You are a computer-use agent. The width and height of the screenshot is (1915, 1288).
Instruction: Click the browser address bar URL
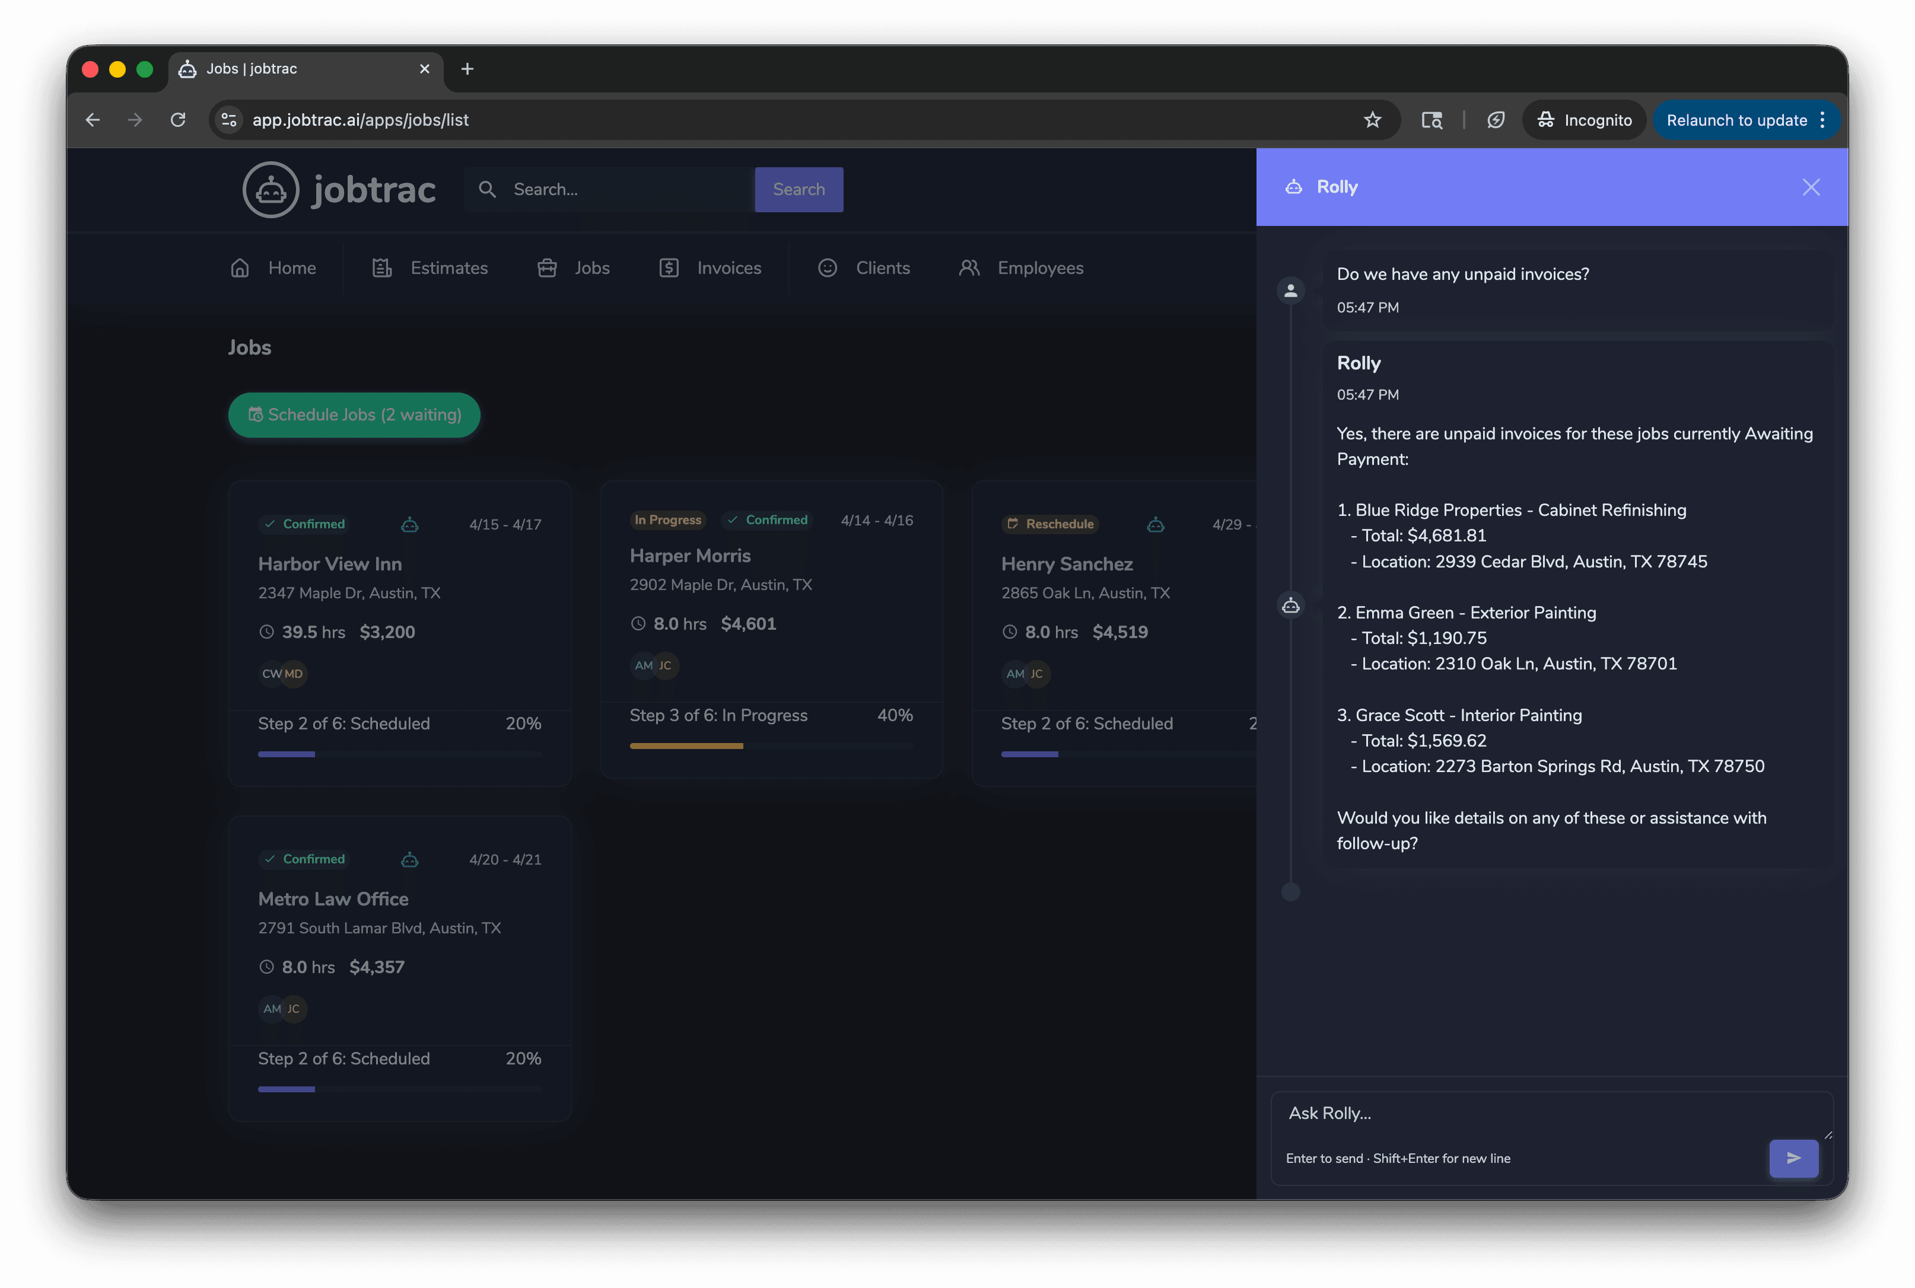coord(360,120)
